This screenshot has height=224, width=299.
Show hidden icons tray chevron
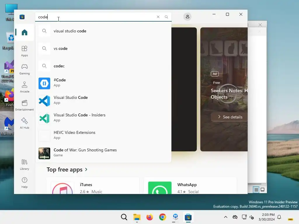pyautogui.click(x=226, y=217)
